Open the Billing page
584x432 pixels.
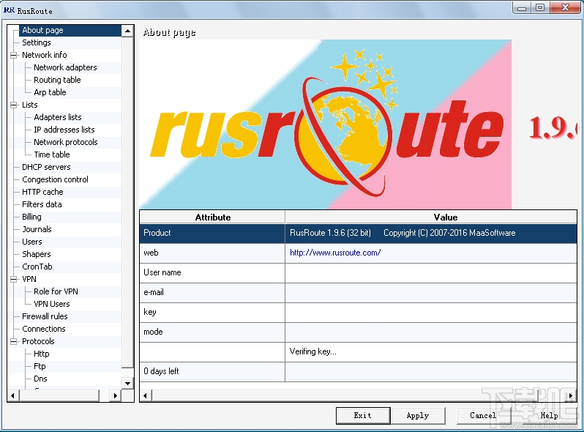point(31,217)
